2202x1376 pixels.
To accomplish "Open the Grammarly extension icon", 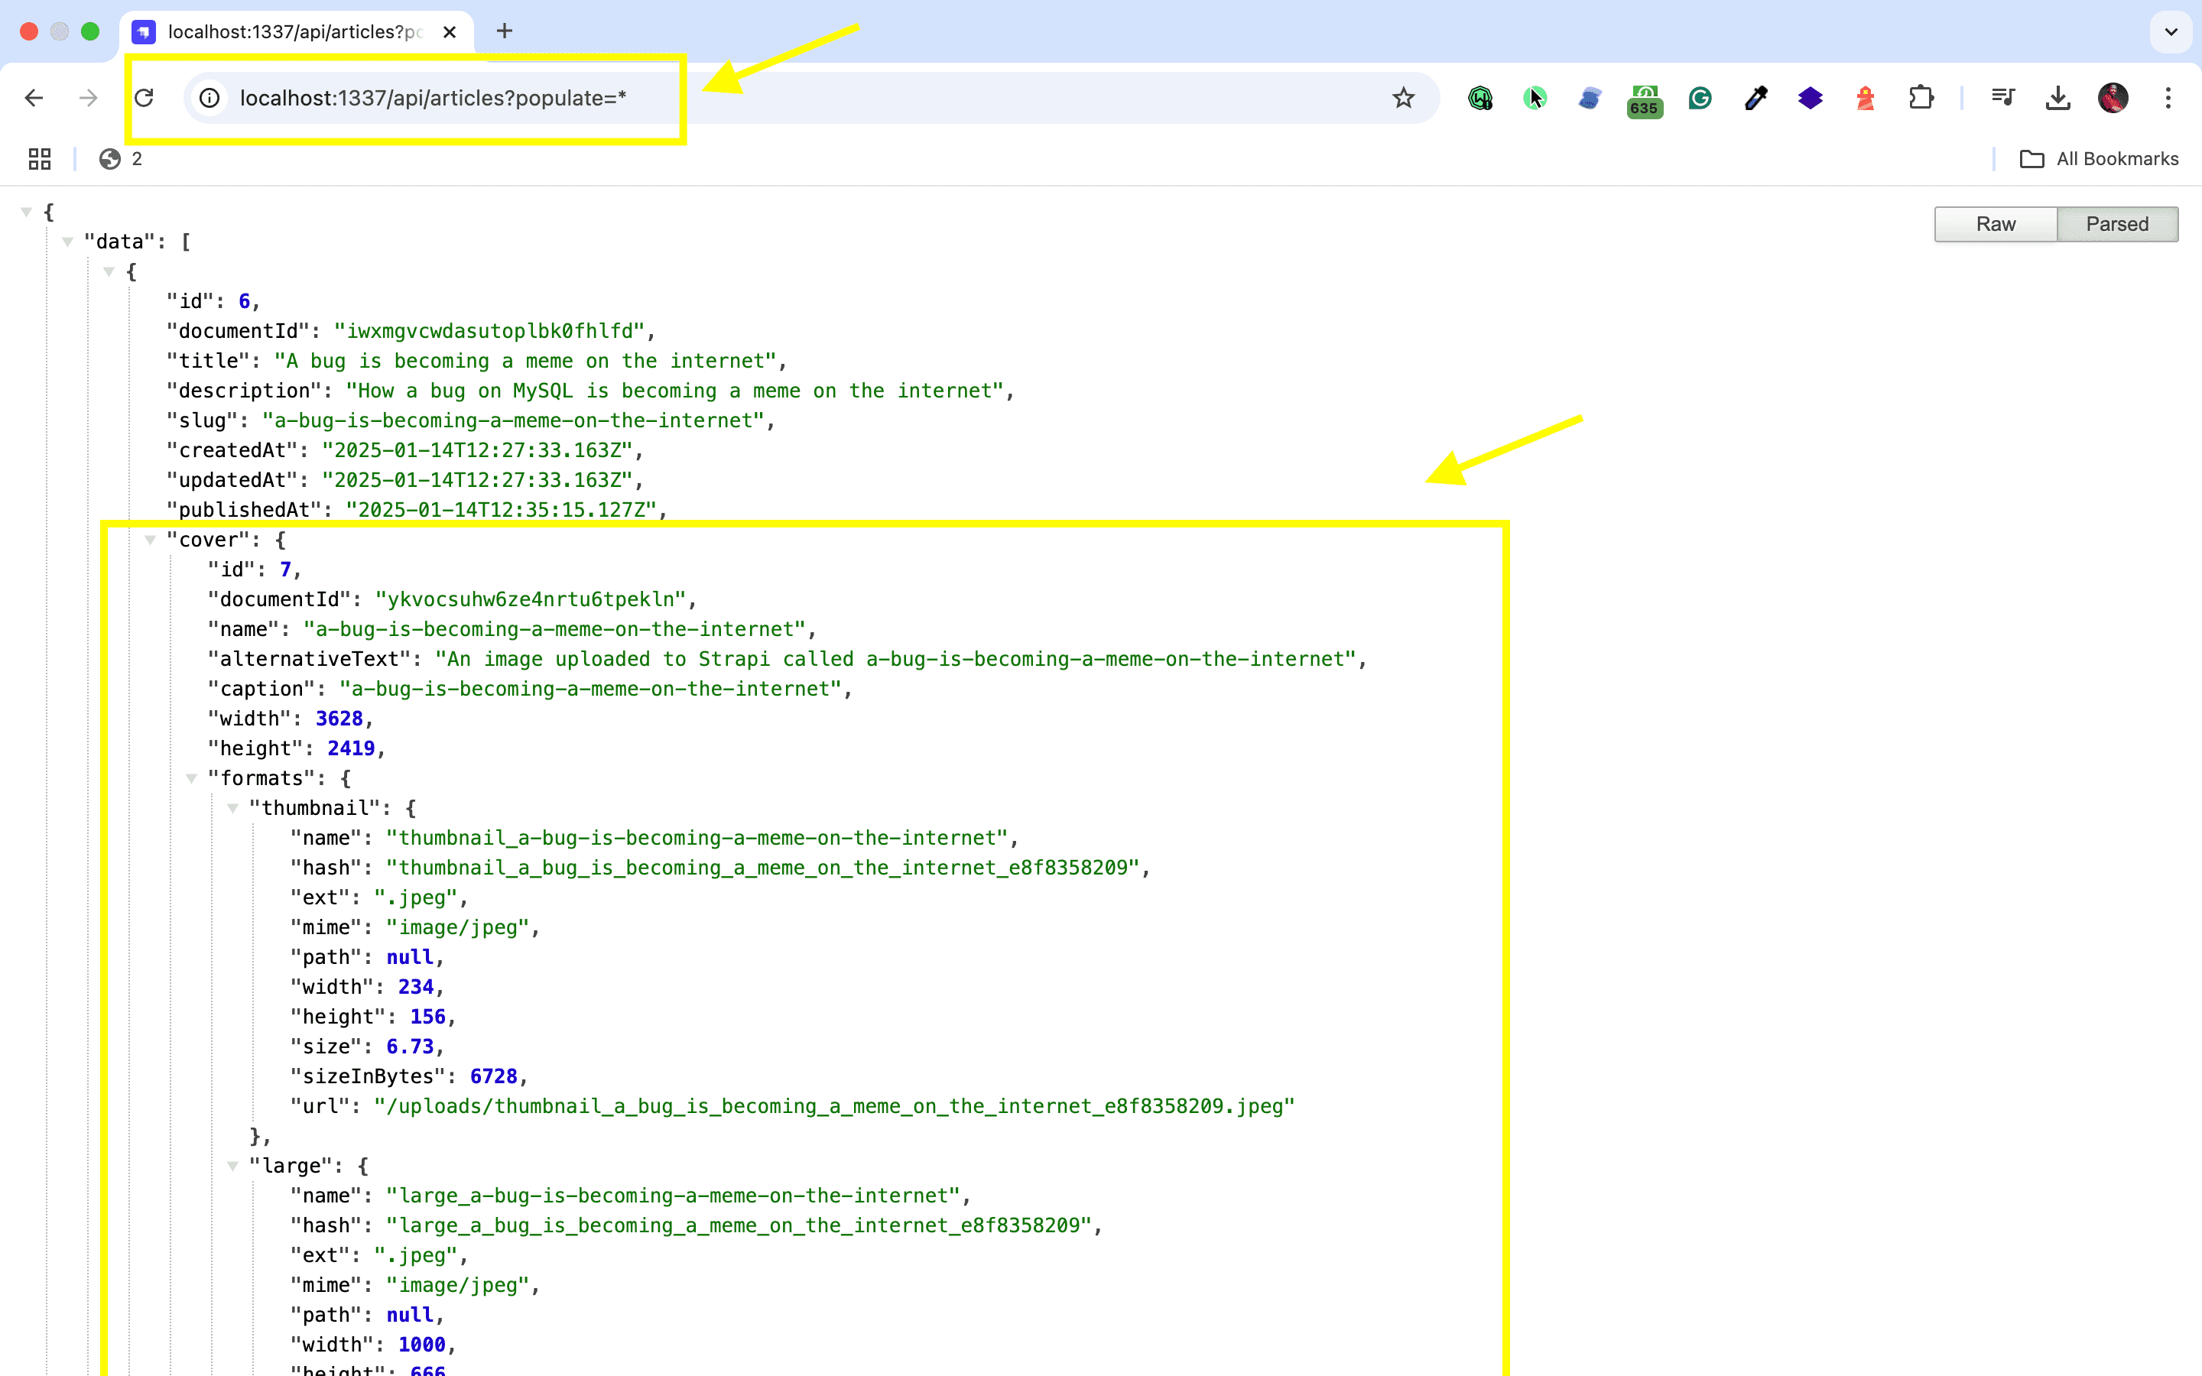I will [1700, 97].
